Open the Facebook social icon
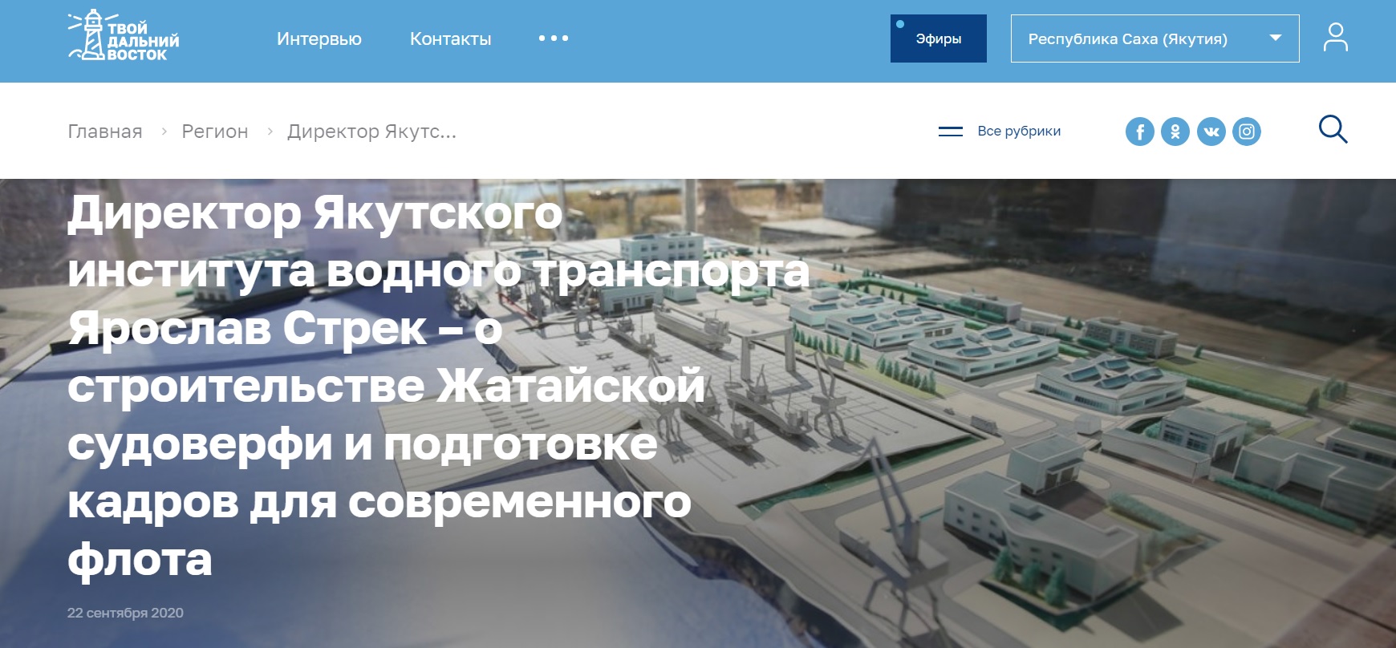1396x648 pixels. click(x=1139, y=132)
